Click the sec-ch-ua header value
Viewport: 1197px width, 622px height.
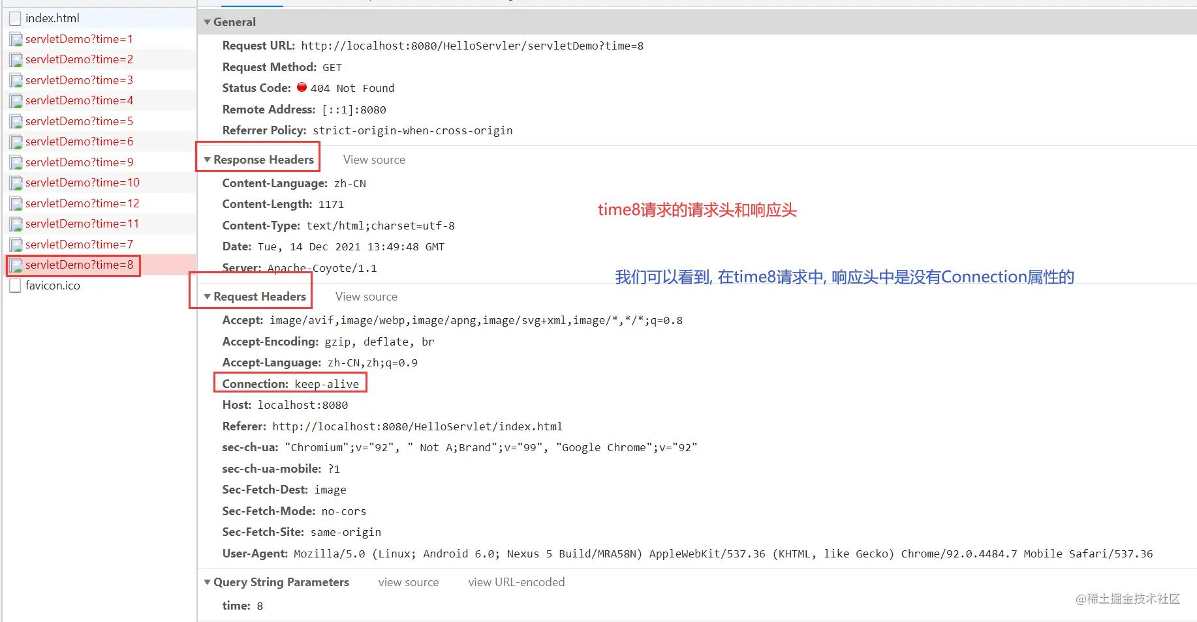coord(491,448)
